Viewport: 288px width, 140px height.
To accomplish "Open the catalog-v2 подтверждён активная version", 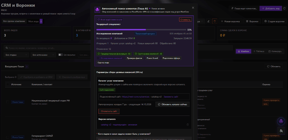I will (119, 125).
